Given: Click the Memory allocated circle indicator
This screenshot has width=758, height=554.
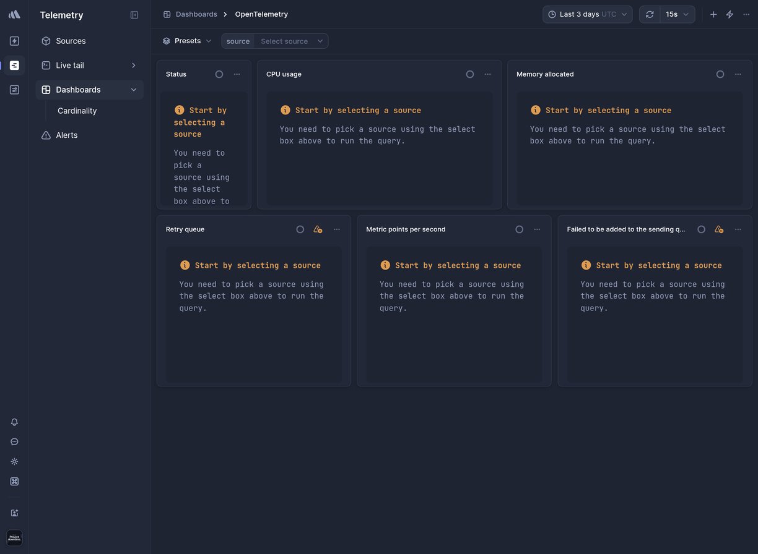Looking at the screenshot, I should tap(720, 74).
